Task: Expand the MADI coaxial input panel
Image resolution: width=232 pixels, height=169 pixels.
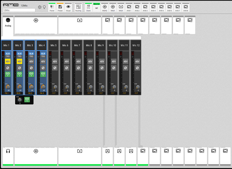Action: pyautogui.click(x=36, y=25)
